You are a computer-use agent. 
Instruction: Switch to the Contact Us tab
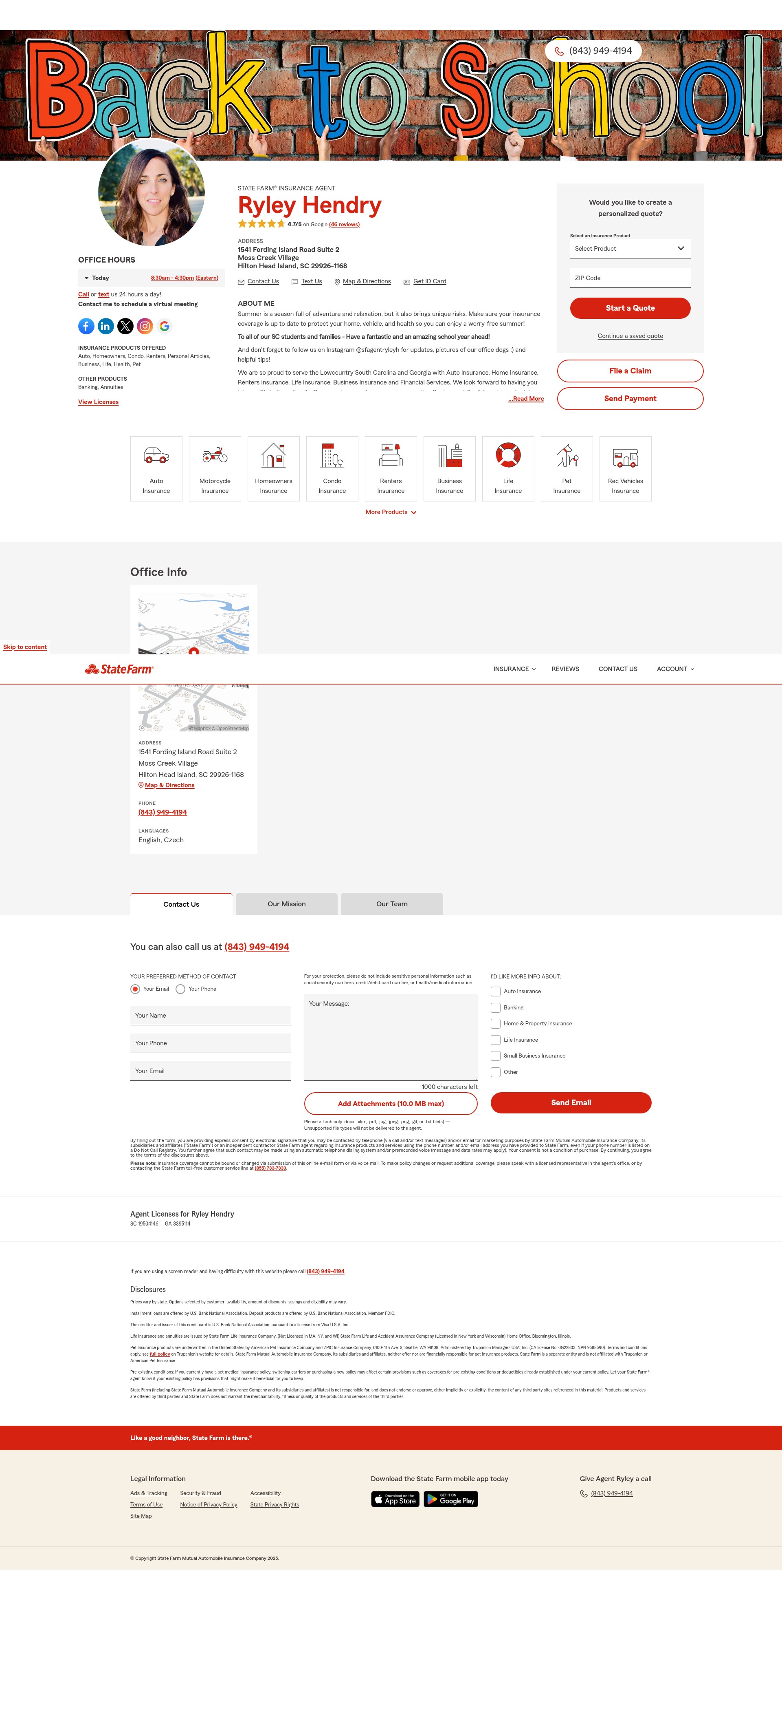tap(181, 904)
